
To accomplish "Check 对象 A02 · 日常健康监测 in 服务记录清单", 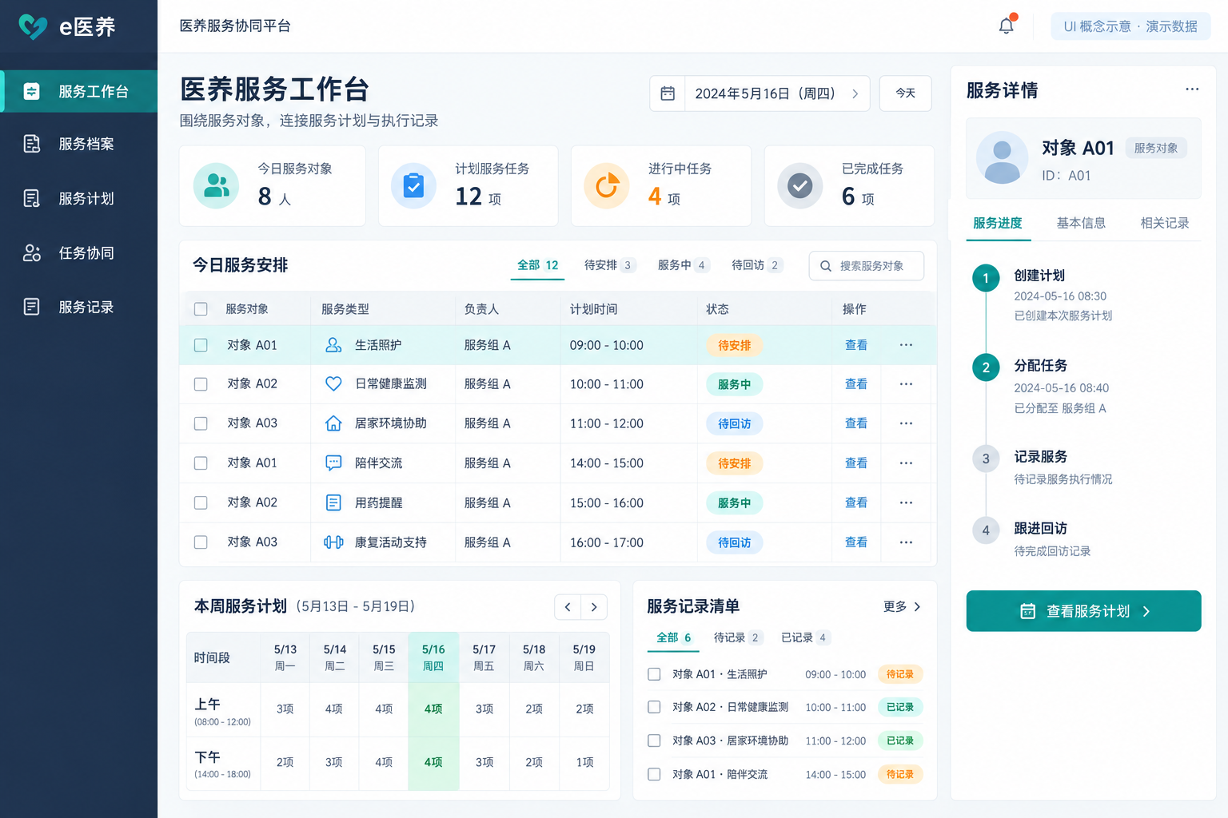I will [x=654, y=707].
